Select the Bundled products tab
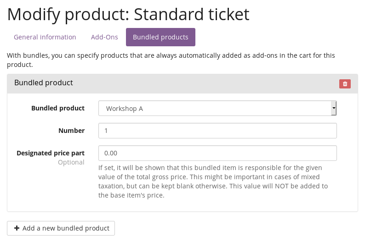Screen dimensions: 365x242 (160, 37)
